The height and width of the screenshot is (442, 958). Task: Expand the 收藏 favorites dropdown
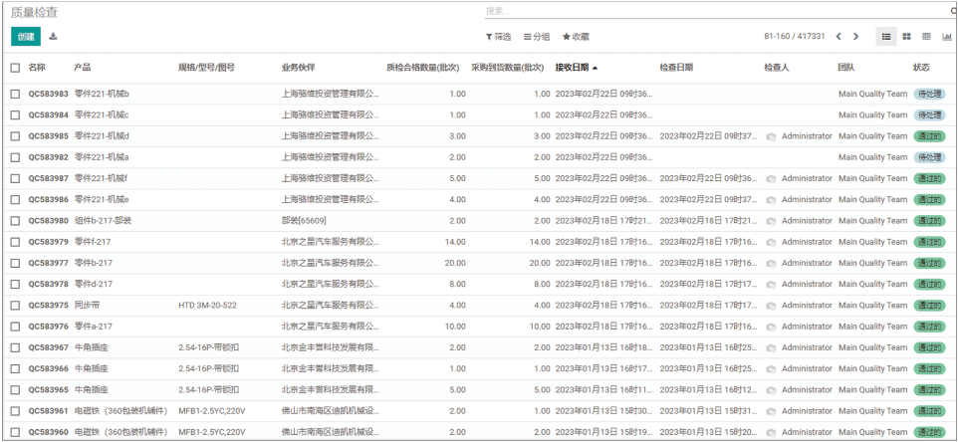(x=576, y=36)
